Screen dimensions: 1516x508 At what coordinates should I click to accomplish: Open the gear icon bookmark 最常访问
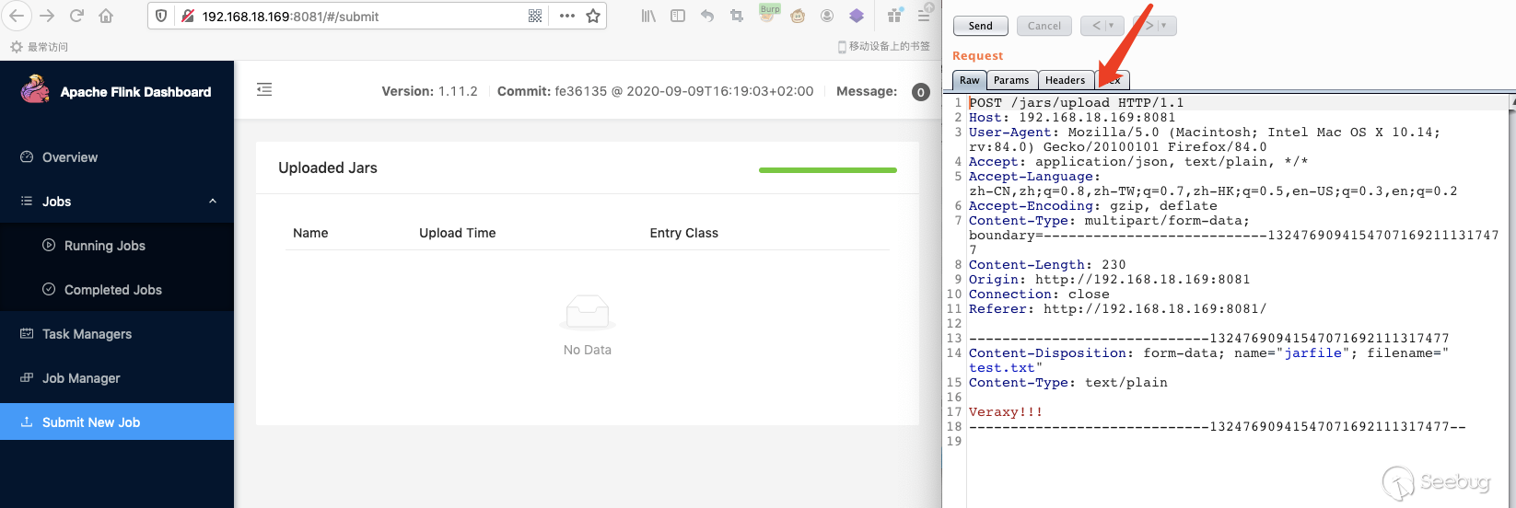coord(39,47)
